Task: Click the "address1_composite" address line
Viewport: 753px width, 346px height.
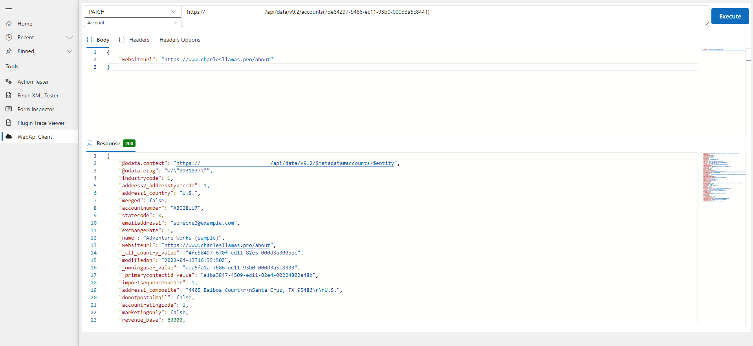Action: click(231, 290)
